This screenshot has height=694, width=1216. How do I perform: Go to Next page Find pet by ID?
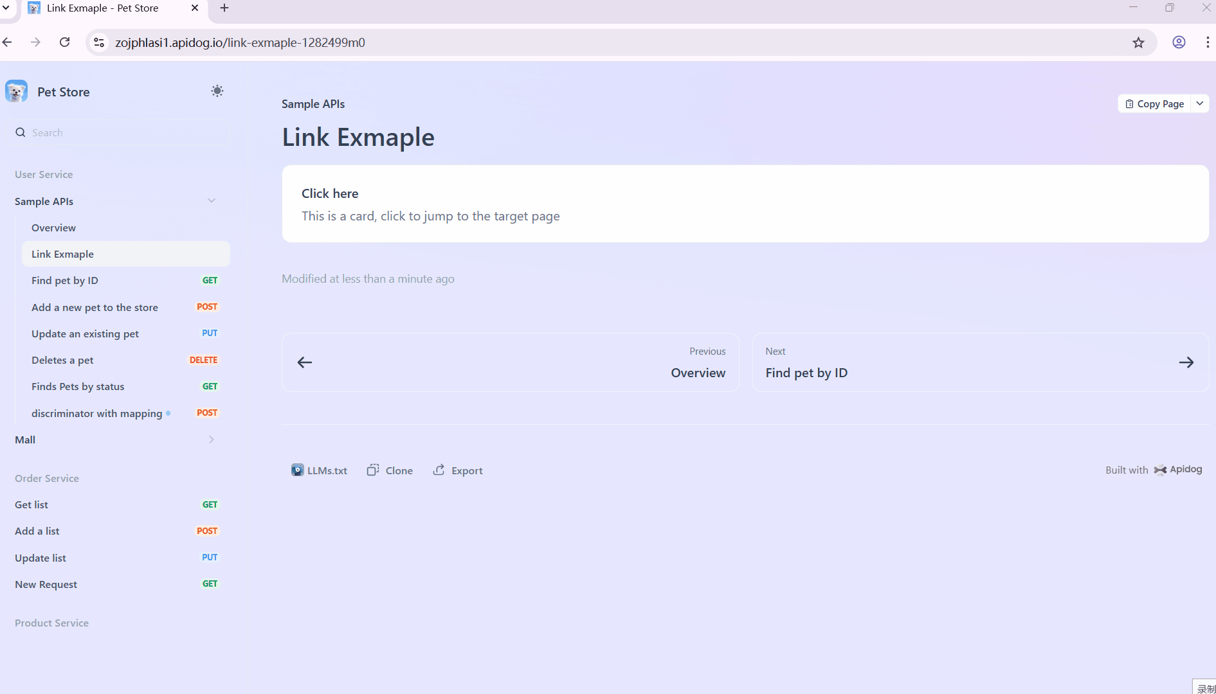click(x=981, y=362)
